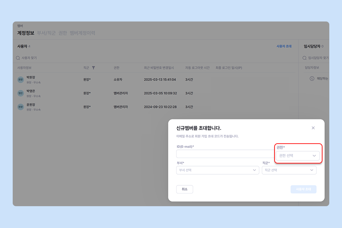Viewport: 342px width, 228px height.
Task: Click the 최근 비밀번호 변경일시 column header
Action: 159,68
